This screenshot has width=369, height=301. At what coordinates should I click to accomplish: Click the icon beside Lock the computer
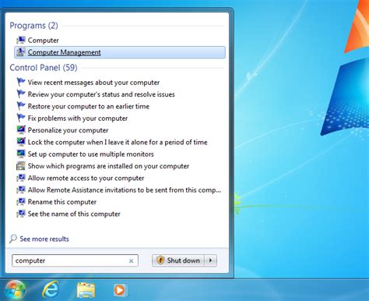pyautogui.click(x=21, y=142)
